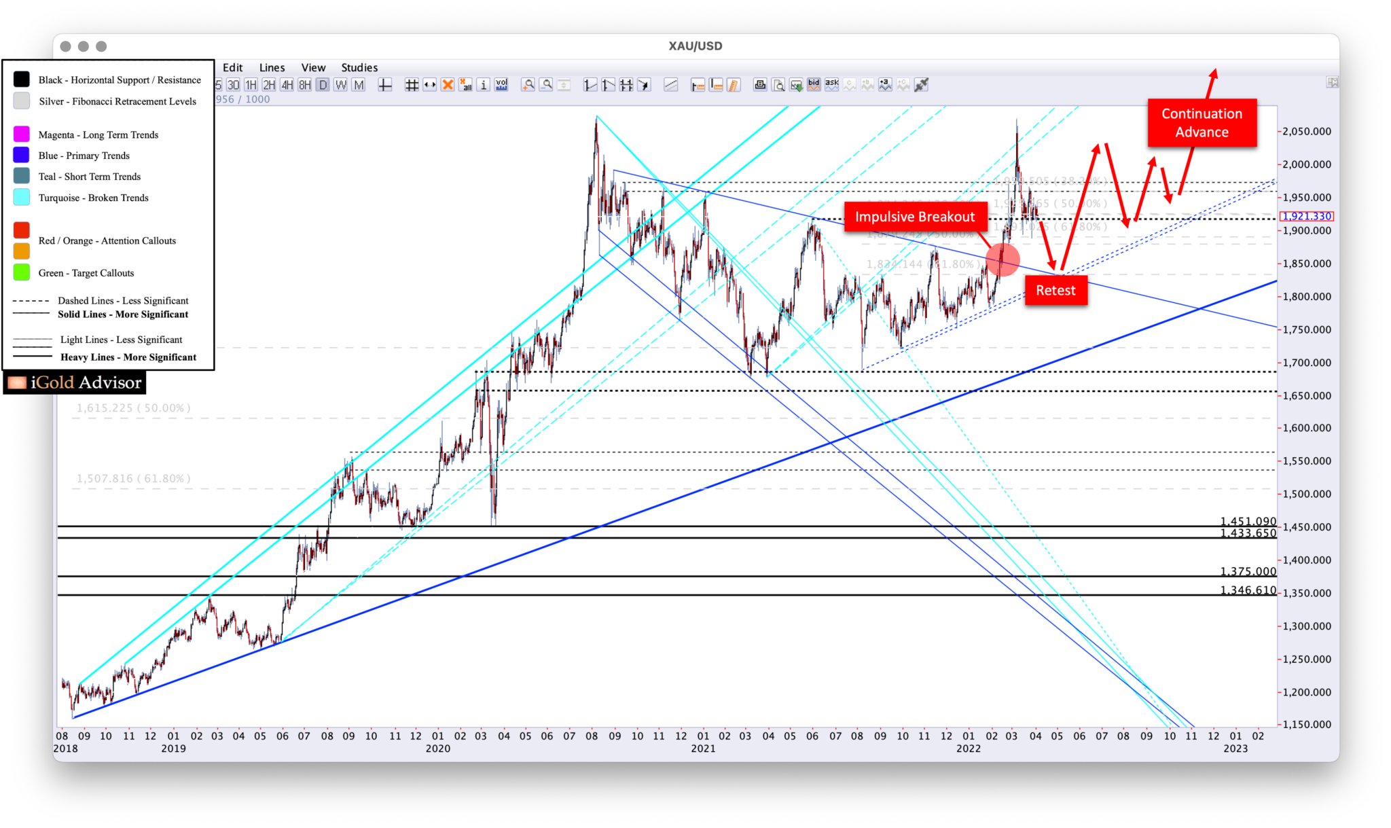
Task: Click the 956 / 1000 counter text
Action: click(x=243, y=99)
